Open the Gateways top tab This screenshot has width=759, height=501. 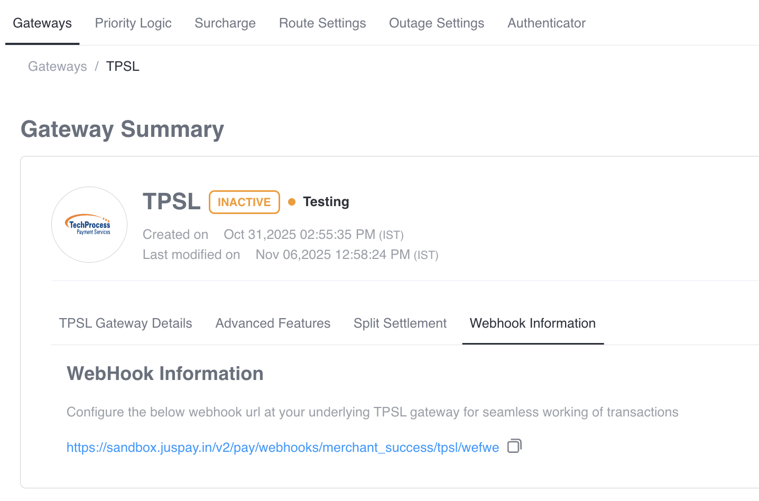42,23
